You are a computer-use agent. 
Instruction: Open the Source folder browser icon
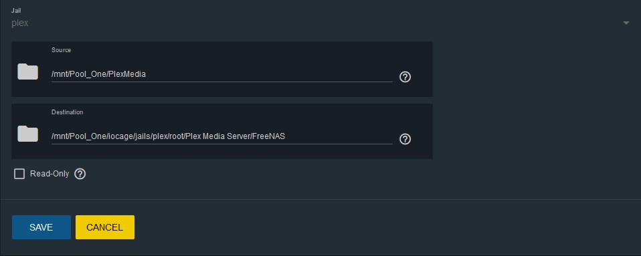coord(28,72)
